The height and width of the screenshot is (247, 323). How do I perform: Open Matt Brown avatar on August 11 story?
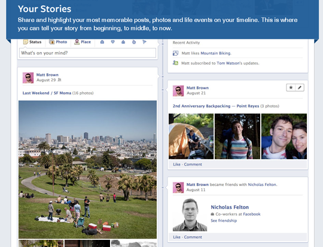(x=178, y=188)
